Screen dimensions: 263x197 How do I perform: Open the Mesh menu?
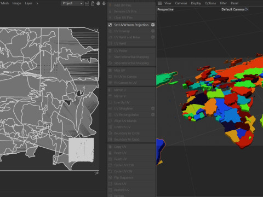coord(4,3)
